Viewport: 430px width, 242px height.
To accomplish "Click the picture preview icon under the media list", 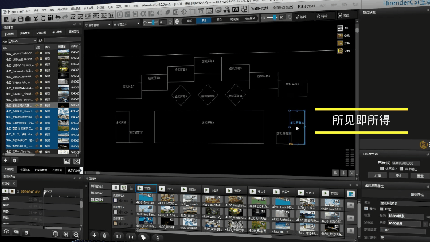I will coord(67,161).
